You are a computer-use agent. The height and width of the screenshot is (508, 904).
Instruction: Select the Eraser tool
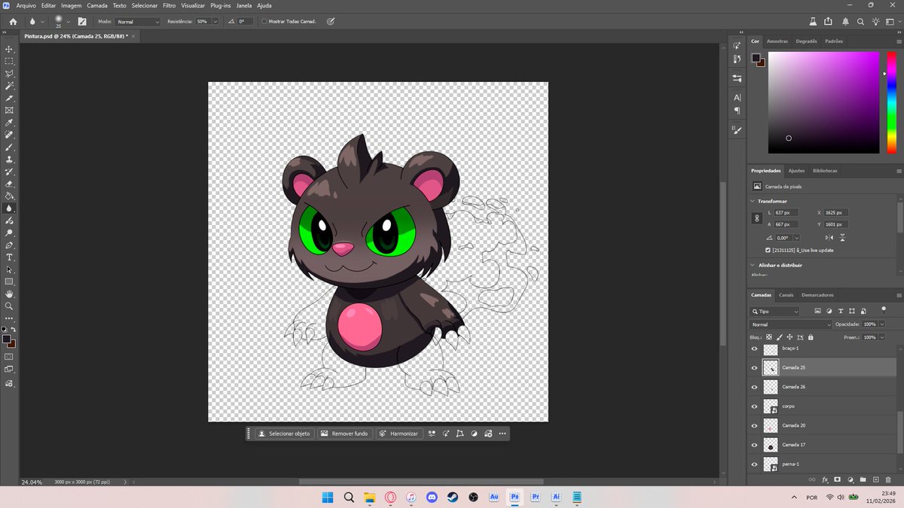[9, 184]
